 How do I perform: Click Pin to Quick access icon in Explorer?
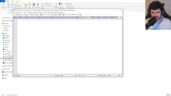[3, 5]
